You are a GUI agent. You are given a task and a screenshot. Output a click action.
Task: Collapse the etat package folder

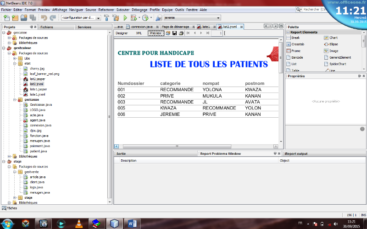point(15,63)
